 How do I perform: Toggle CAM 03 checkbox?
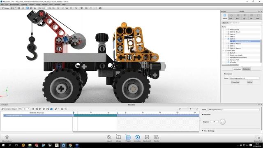pos(228,39)
